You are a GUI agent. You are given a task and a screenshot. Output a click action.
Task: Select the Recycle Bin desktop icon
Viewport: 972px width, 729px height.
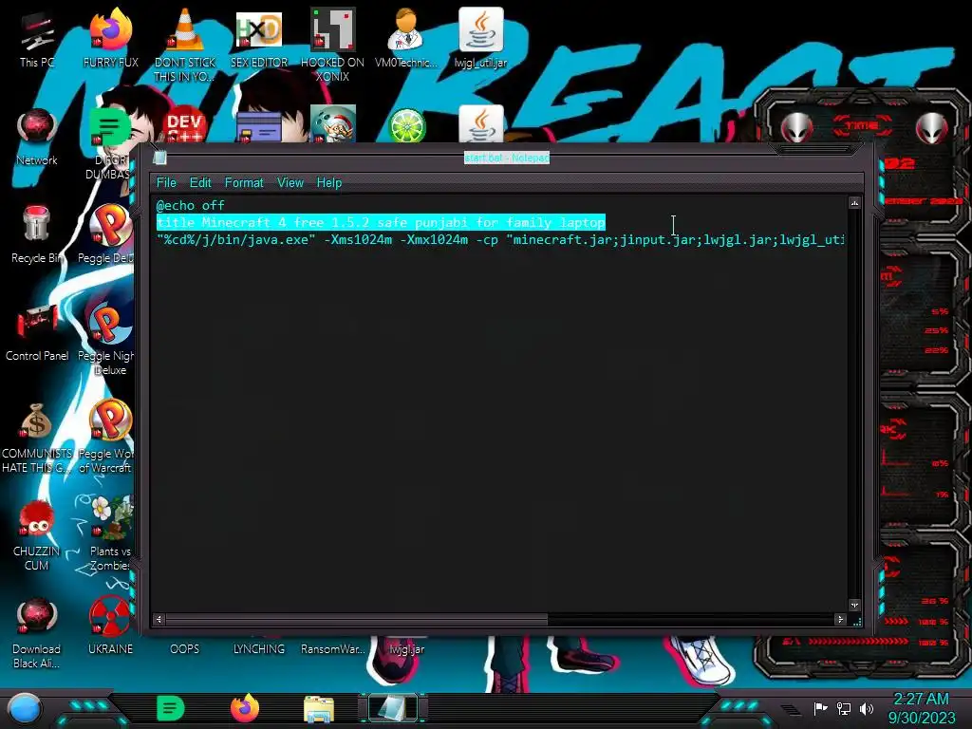[x=37, y=235]
